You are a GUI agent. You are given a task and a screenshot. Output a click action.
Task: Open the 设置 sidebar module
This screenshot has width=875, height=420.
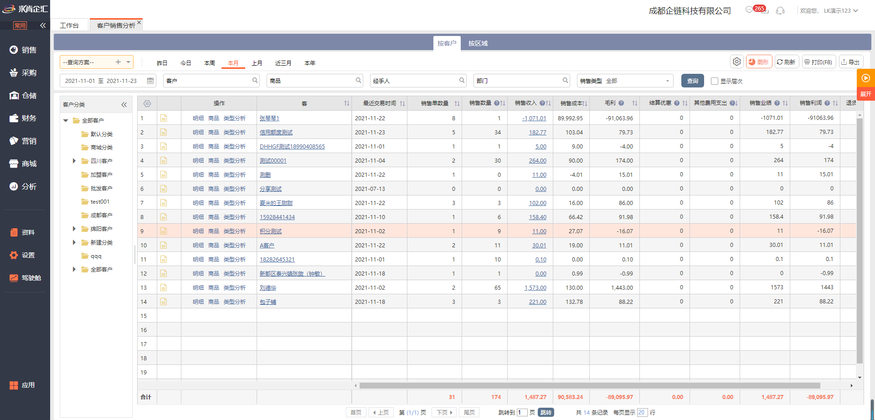(23, 255)
